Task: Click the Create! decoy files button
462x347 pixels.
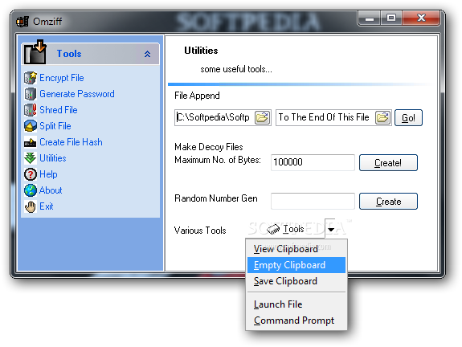Action: click(x=388, y=162)
